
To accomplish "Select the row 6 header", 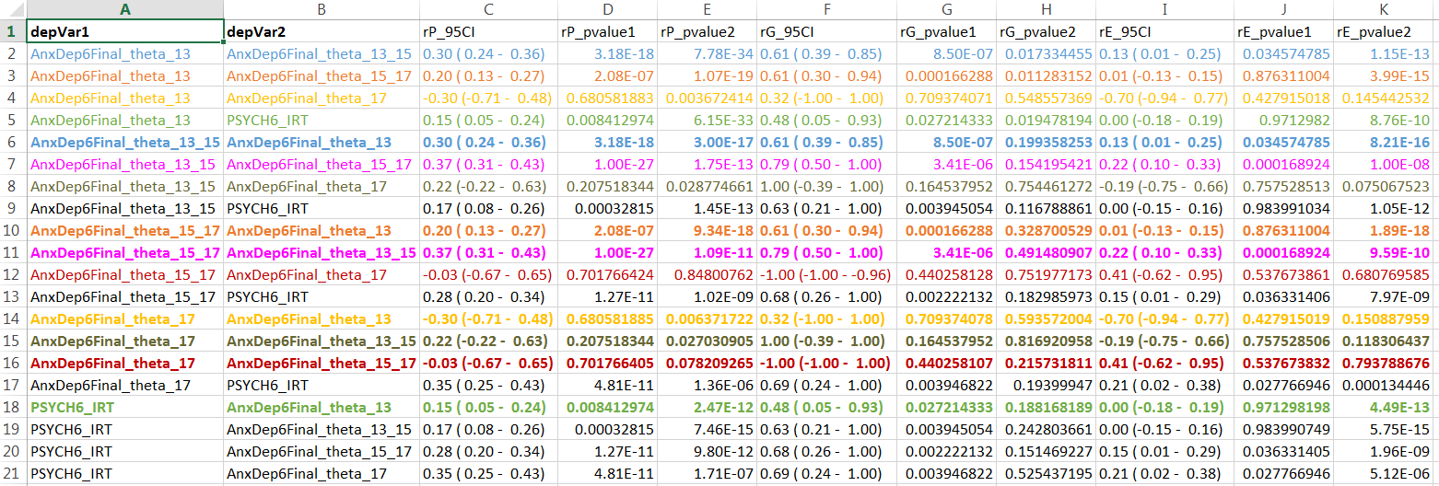I will (x=13, y=143).
